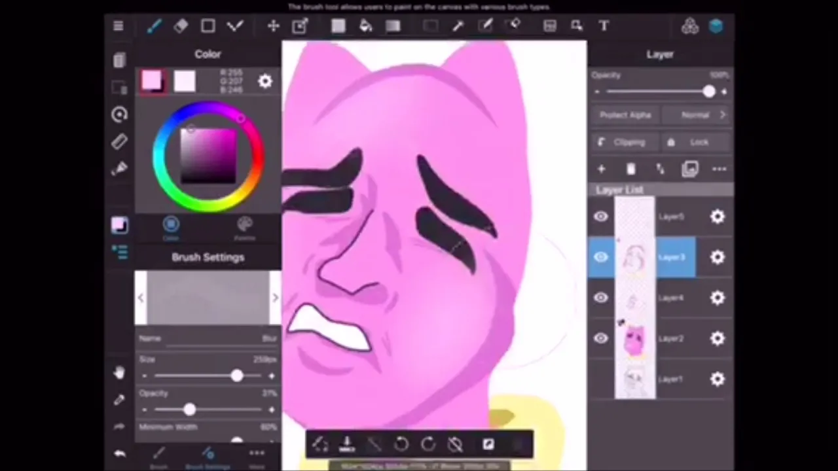838x471 pixels.
Task: Toggle the blue cube Layer panel icon
Action: [x=716, y=26]
